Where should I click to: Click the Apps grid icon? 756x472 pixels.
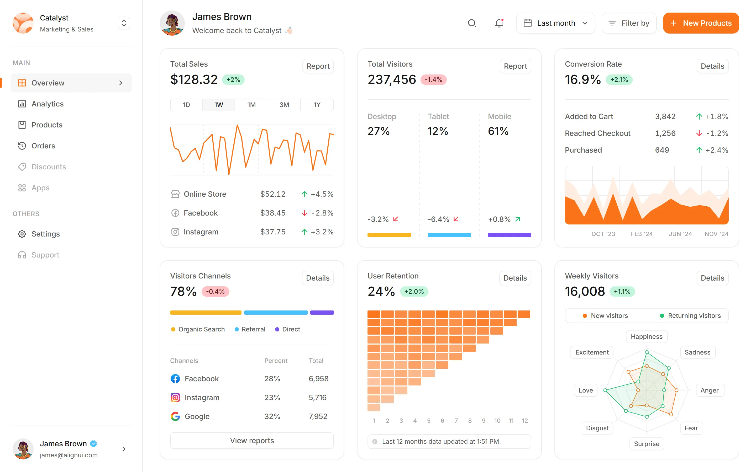[x=22, y=187]
